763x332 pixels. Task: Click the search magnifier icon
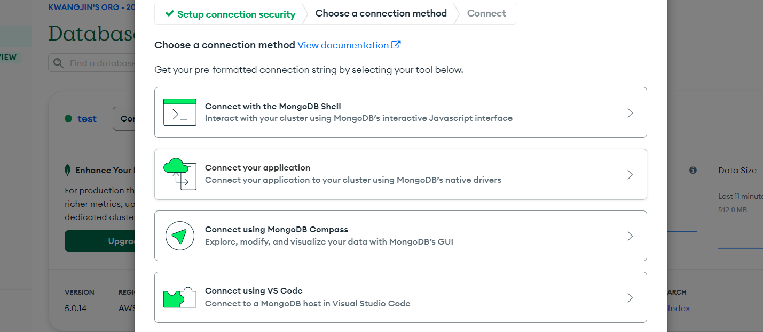[x=58, y=63]
